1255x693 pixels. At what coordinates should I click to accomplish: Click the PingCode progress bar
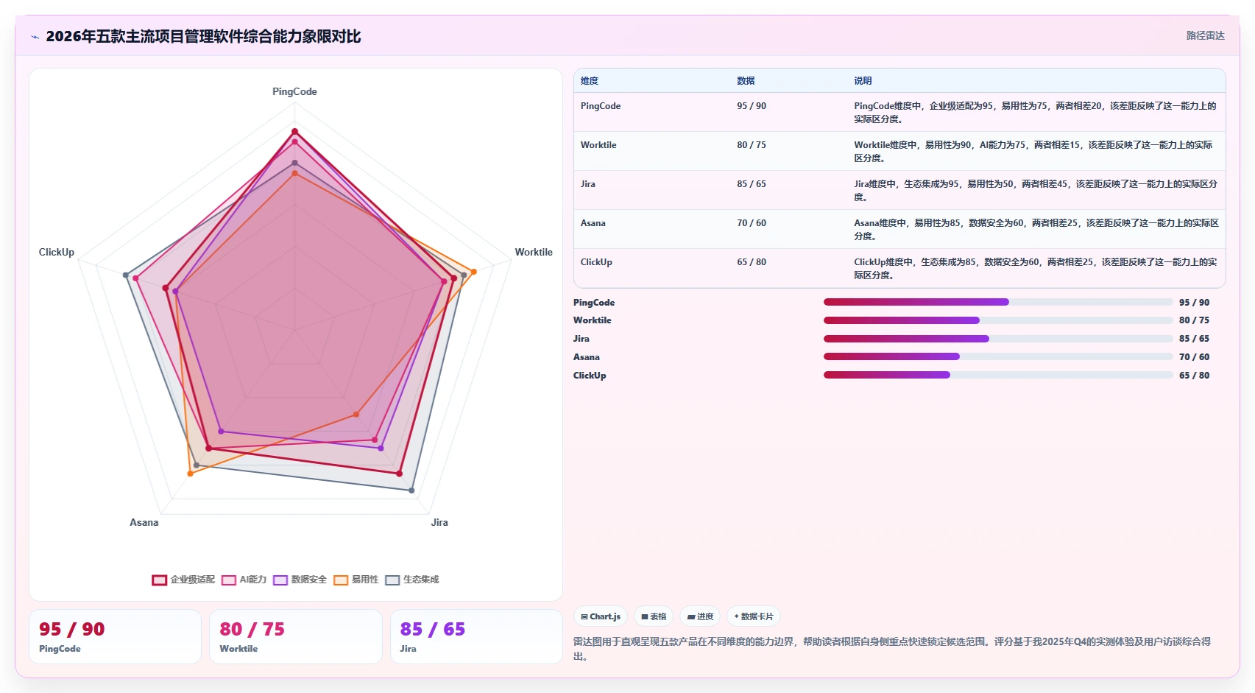pos(998,302)
